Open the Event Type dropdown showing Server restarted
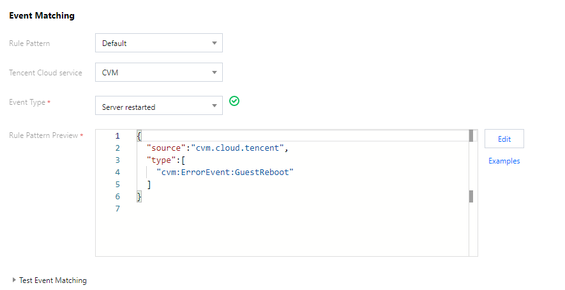The height and width of the screenshot is (290, 565). pyautogui.click(x=158, y=107)
